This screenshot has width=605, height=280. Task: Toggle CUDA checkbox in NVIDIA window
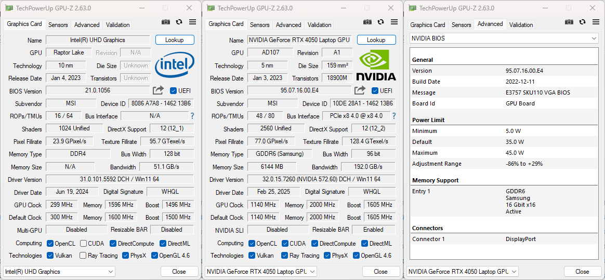285,243
